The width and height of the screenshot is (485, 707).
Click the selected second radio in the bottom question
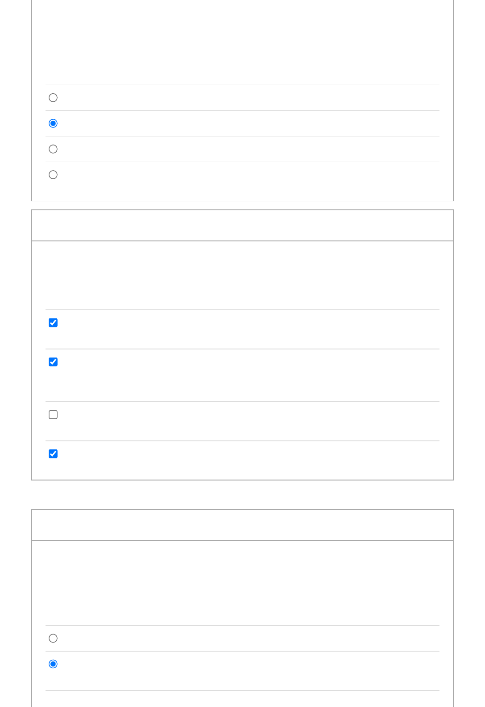(x=53, y=664)
